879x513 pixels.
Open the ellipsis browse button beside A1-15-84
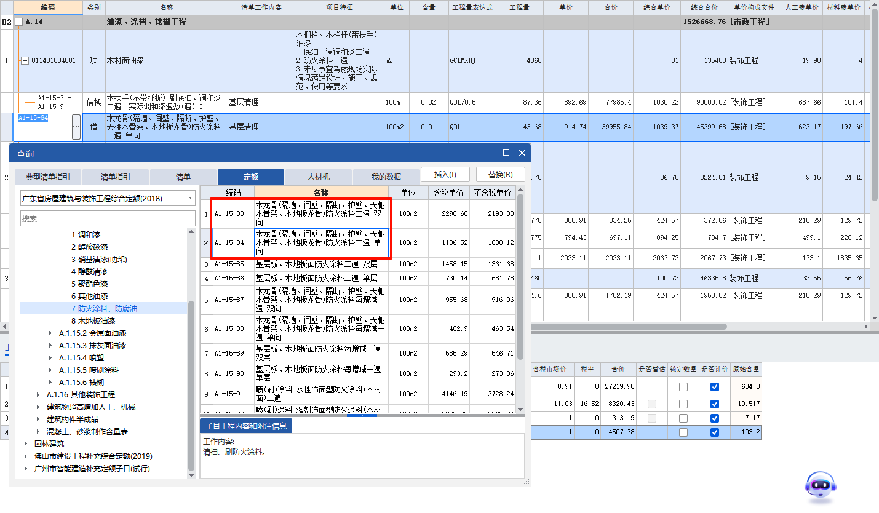tap(76, 127)
